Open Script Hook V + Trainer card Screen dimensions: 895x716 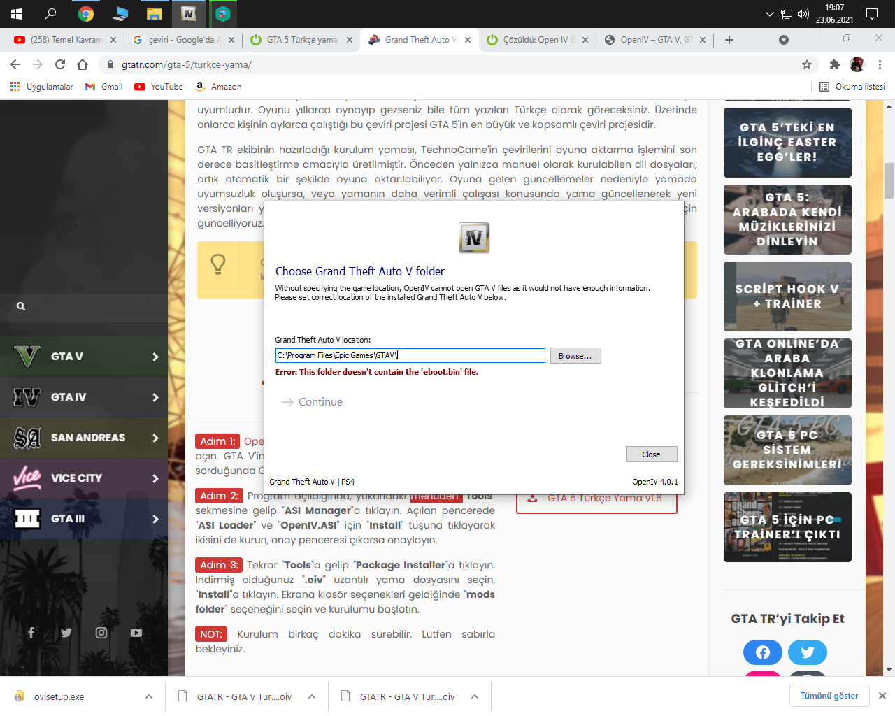click(x=787, y=296)
